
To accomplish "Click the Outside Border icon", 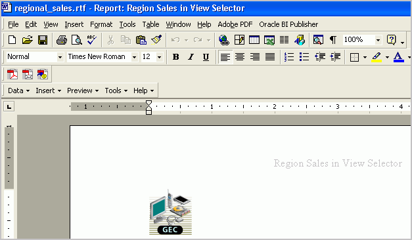I will tap(354, 57).
